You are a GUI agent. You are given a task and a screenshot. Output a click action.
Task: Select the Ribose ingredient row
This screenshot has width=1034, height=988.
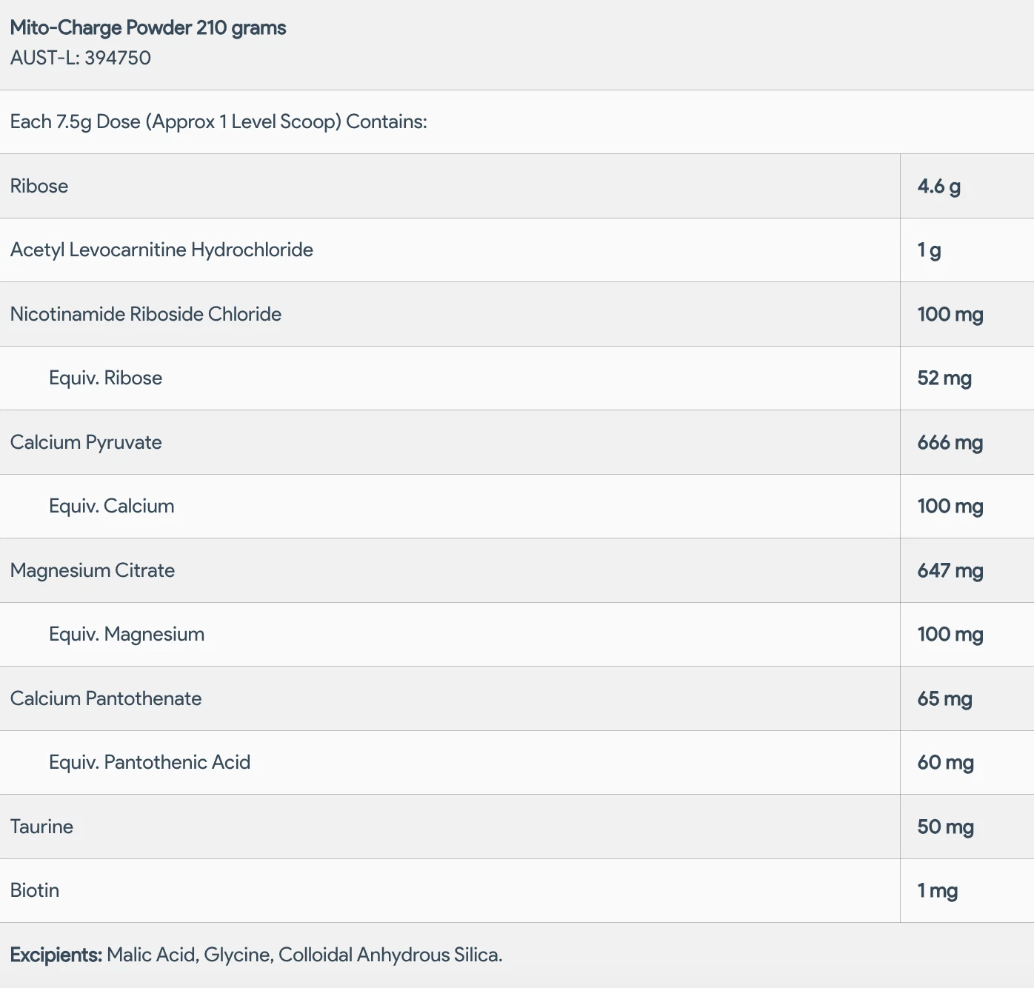point(517,186)
